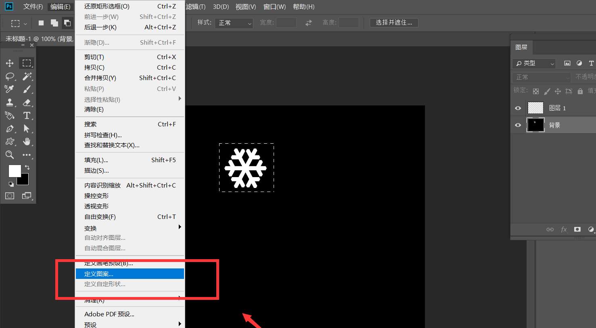
Task: Select the Lasso tool
Action: point(10,76)
